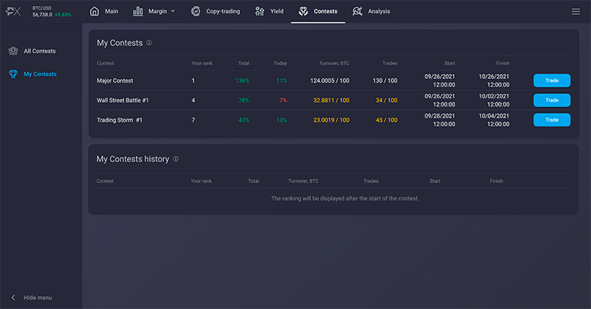Click the Today column header
The height and width of the screenshot is (309, 591).
pyautogui.click(x=281, y=63)
